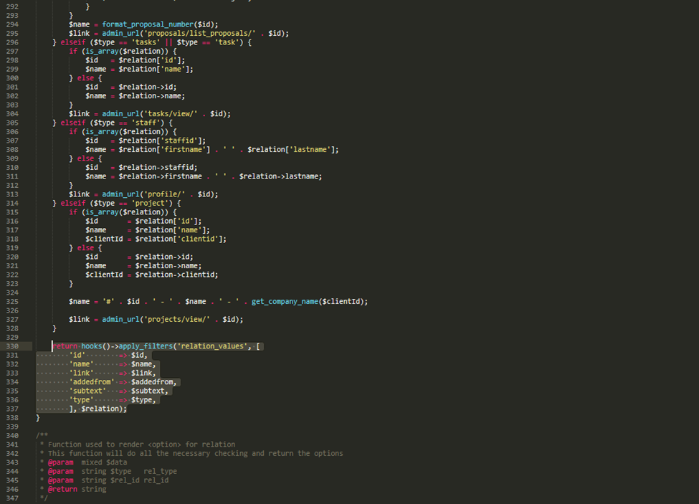This screenshot has width=699, height=504.
Task: Click the 'projects/view/' string
Action: [180, 320]
